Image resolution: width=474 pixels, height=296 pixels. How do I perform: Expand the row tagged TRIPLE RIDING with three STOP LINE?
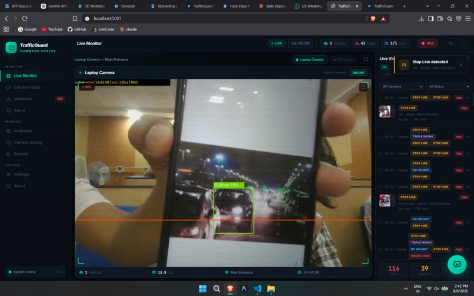425,136
